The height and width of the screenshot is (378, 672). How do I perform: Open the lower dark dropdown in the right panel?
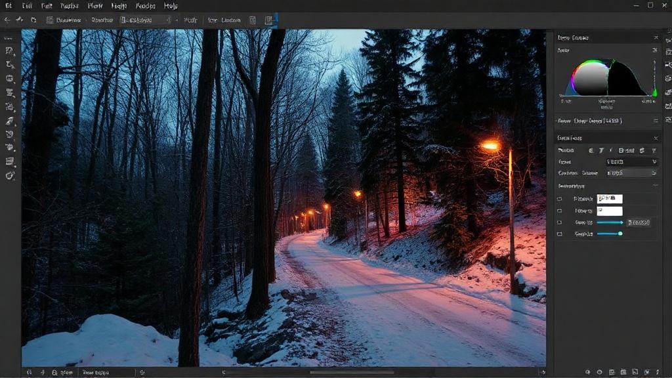[x=631, y=173]
